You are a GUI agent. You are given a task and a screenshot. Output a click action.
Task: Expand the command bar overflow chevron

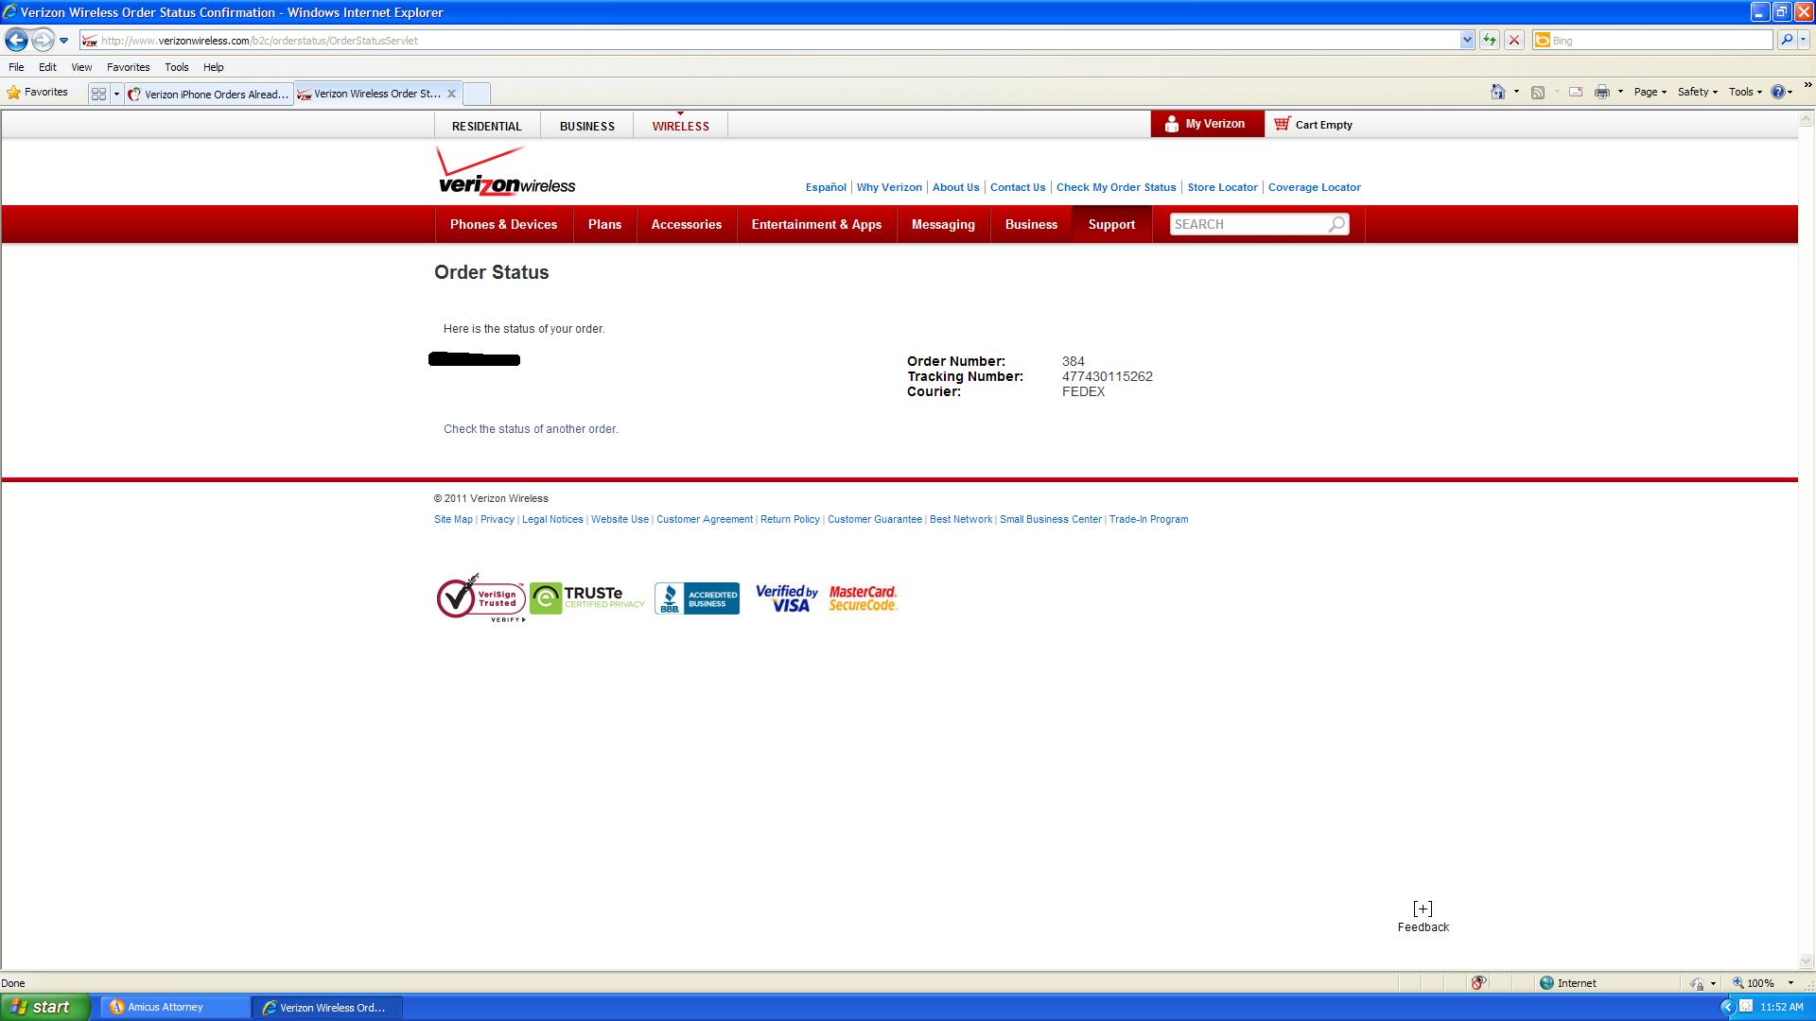pyautogui.click(x=1807, y=85)
